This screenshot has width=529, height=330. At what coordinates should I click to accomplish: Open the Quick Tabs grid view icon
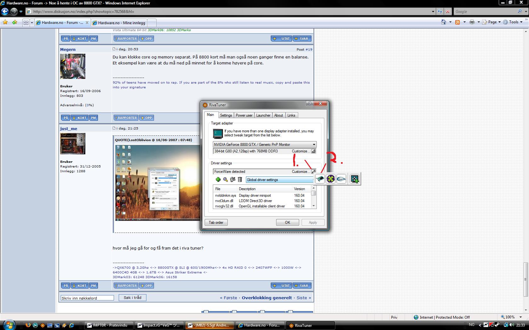point(26,23)
